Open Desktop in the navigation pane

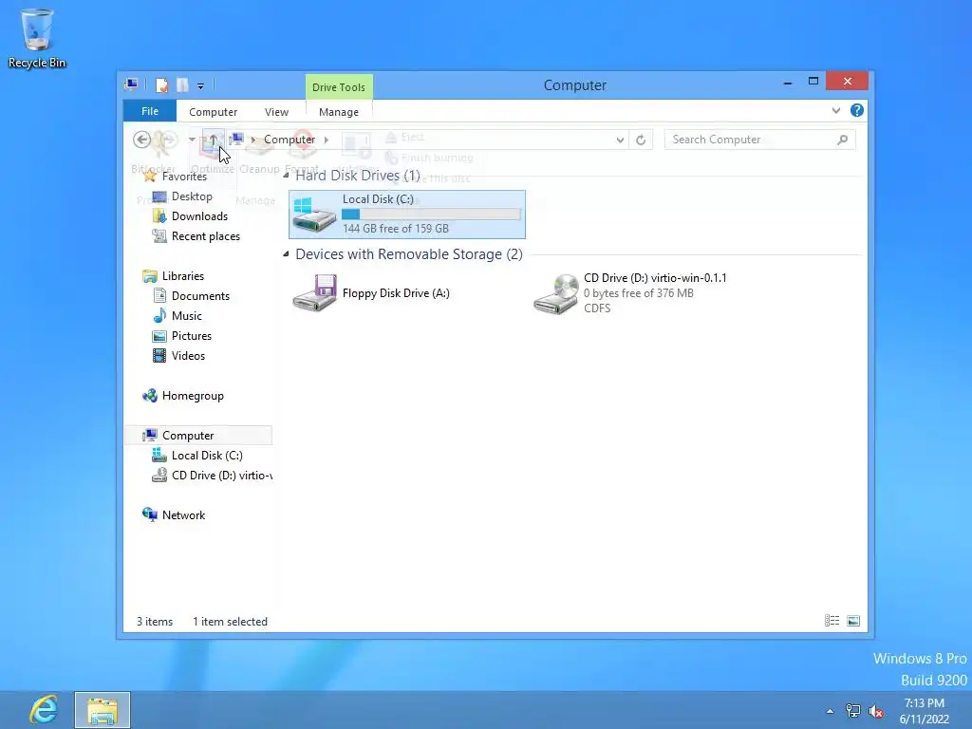192,196
